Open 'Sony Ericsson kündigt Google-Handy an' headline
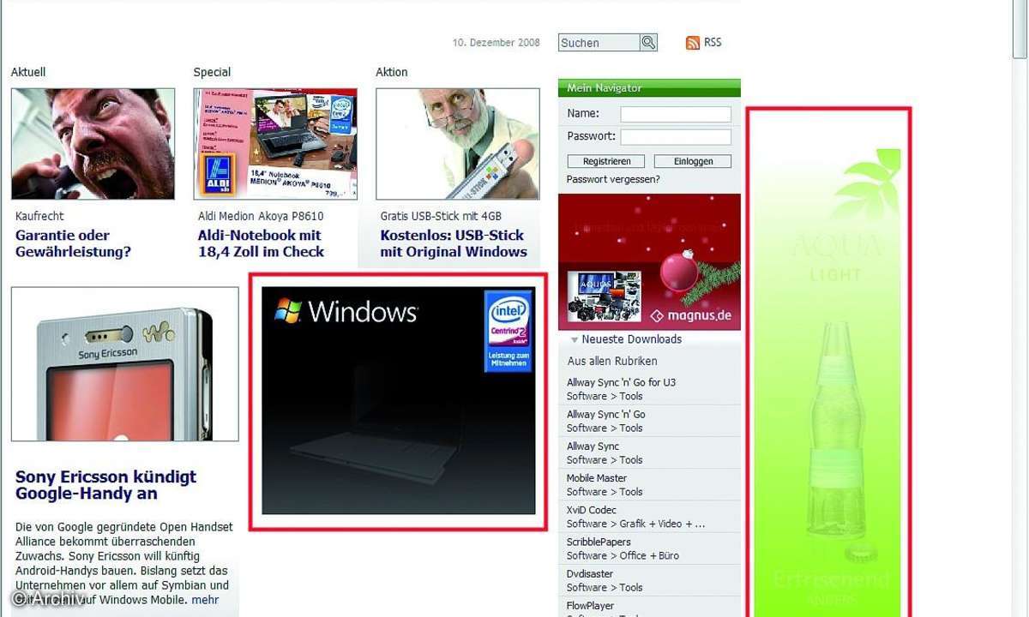Viewport: 1029px width, 617px height. click(105, 485)
